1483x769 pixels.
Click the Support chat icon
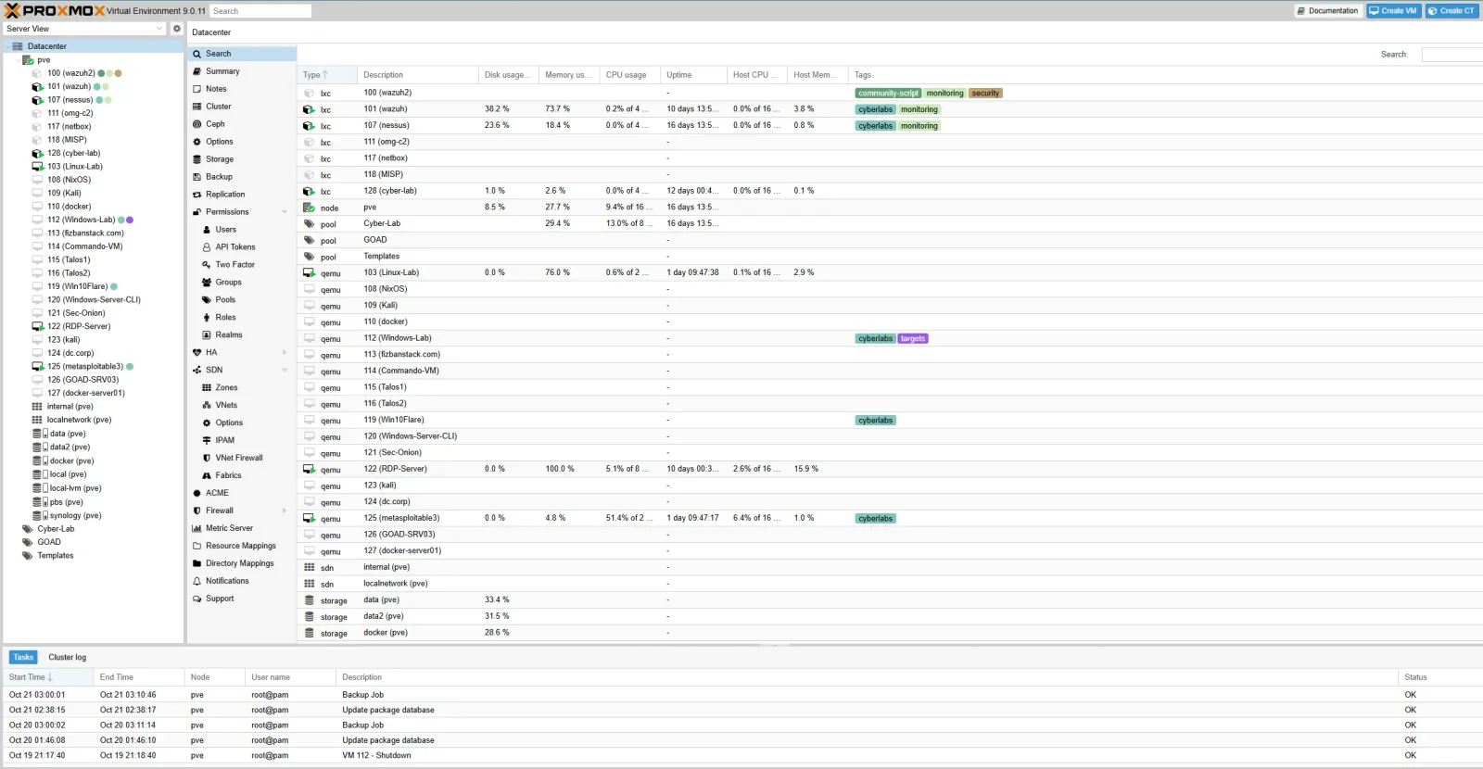coord(196,599)
